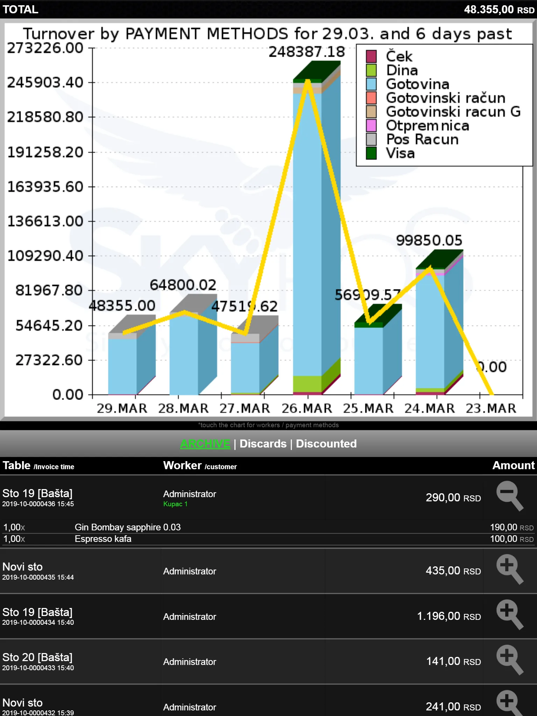
Task: Tap the 29.MAR turnover bar
Action: (132, 355)
